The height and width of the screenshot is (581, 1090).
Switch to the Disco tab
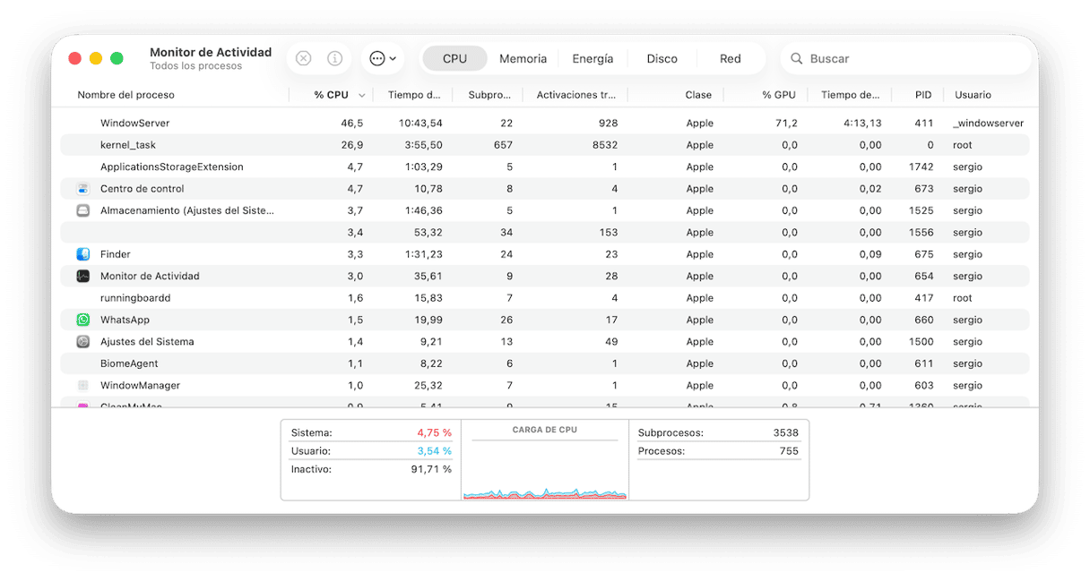point(662,58)
